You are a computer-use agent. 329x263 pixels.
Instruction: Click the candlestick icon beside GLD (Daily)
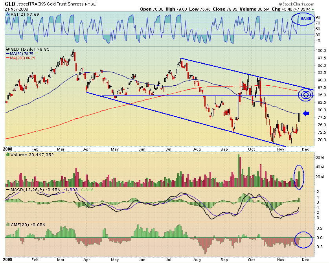[8, 49]
